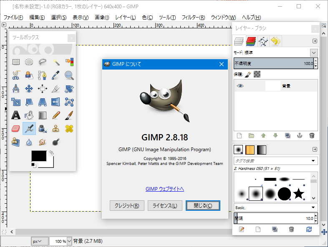The height and width of the screenshot is (247, 328).
Task: Select the Heal tool
Action: (x=69, y=129)
